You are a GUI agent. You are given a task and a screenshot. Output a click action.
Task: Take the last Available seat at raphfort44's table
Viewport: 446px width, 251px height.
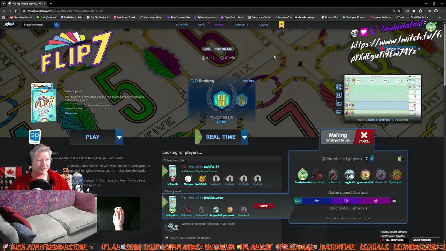pyautogui.click(x=257, y=179)
